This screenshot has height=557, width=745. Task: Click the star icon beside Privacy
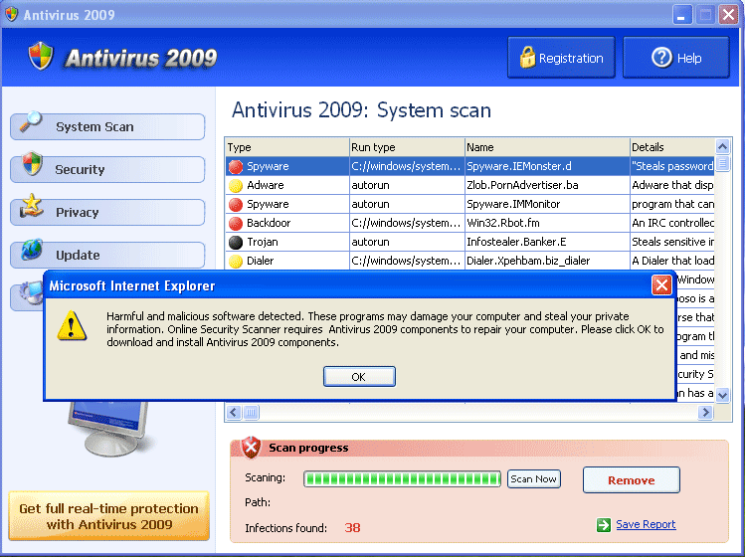coord(32,209)
